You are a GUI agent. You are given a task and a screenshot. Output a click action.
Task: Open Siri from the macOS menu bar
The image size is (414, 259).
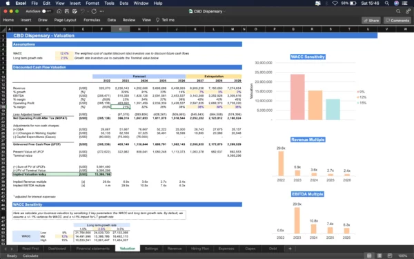pyautogui.click(x=396, y=3)
